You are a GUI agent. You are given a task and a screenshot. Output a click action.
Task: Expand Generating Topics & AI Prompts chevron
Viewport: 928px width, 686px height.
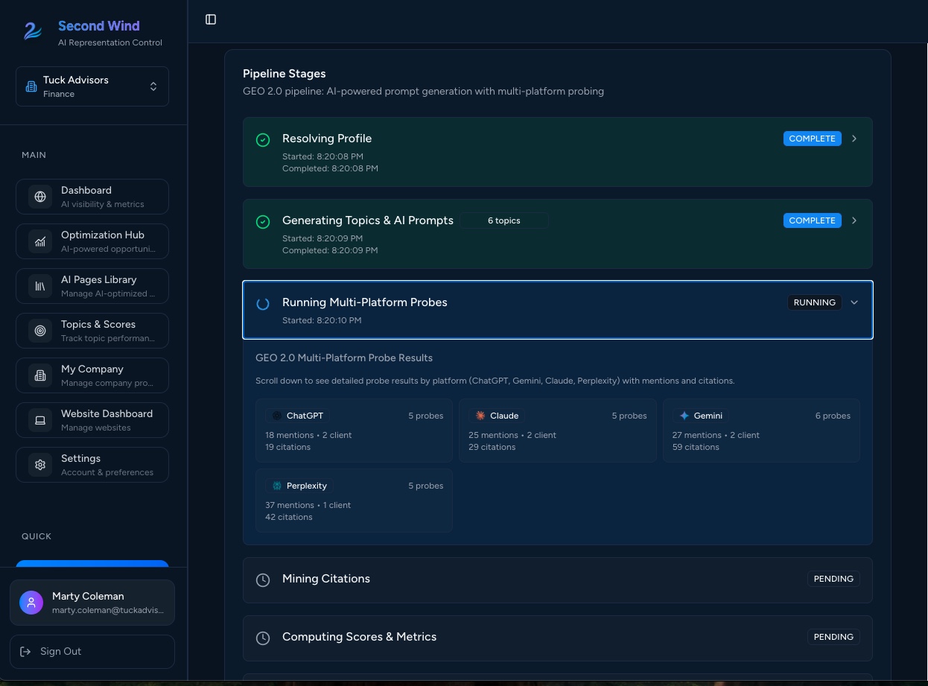click(854, 220)
